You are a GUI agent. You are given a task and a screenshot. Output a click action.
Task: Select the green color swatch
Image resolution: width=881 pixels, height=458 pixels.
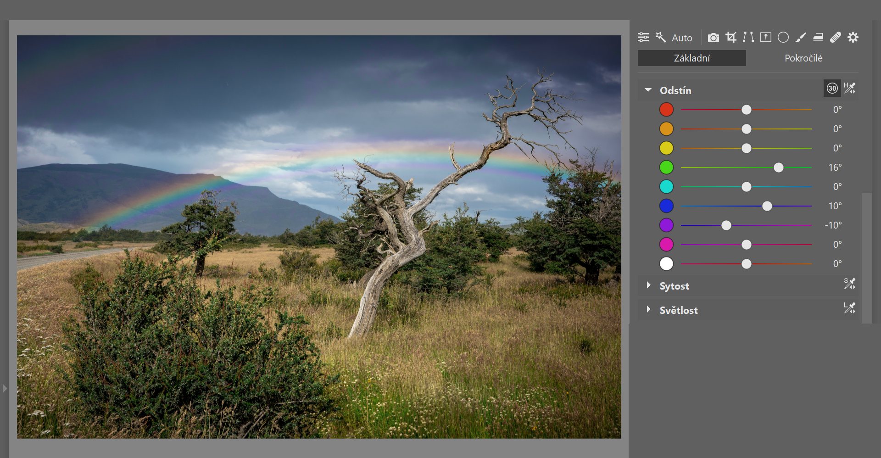click(x=666, y=168)
